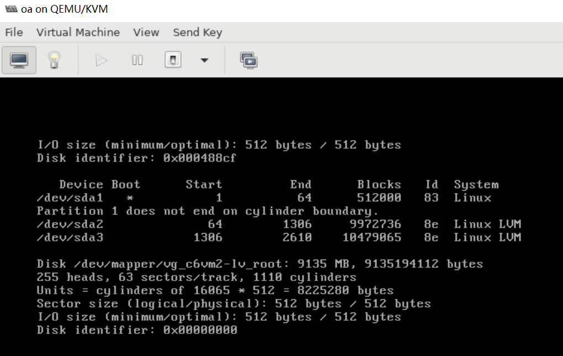Click the /dev/sda2 Linux LVM row

(278, 224)
